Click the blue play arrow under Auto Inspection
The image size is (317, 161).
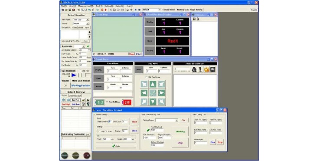click(74, 75)
